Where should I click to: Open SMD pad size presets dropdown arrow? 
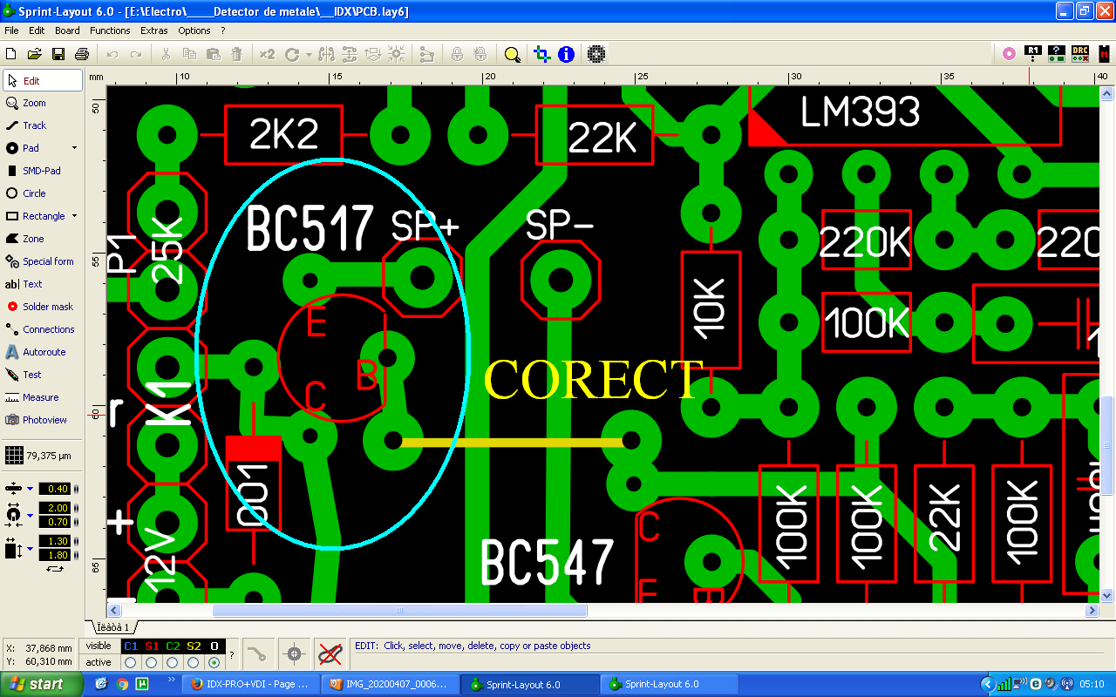coord(30,548)
